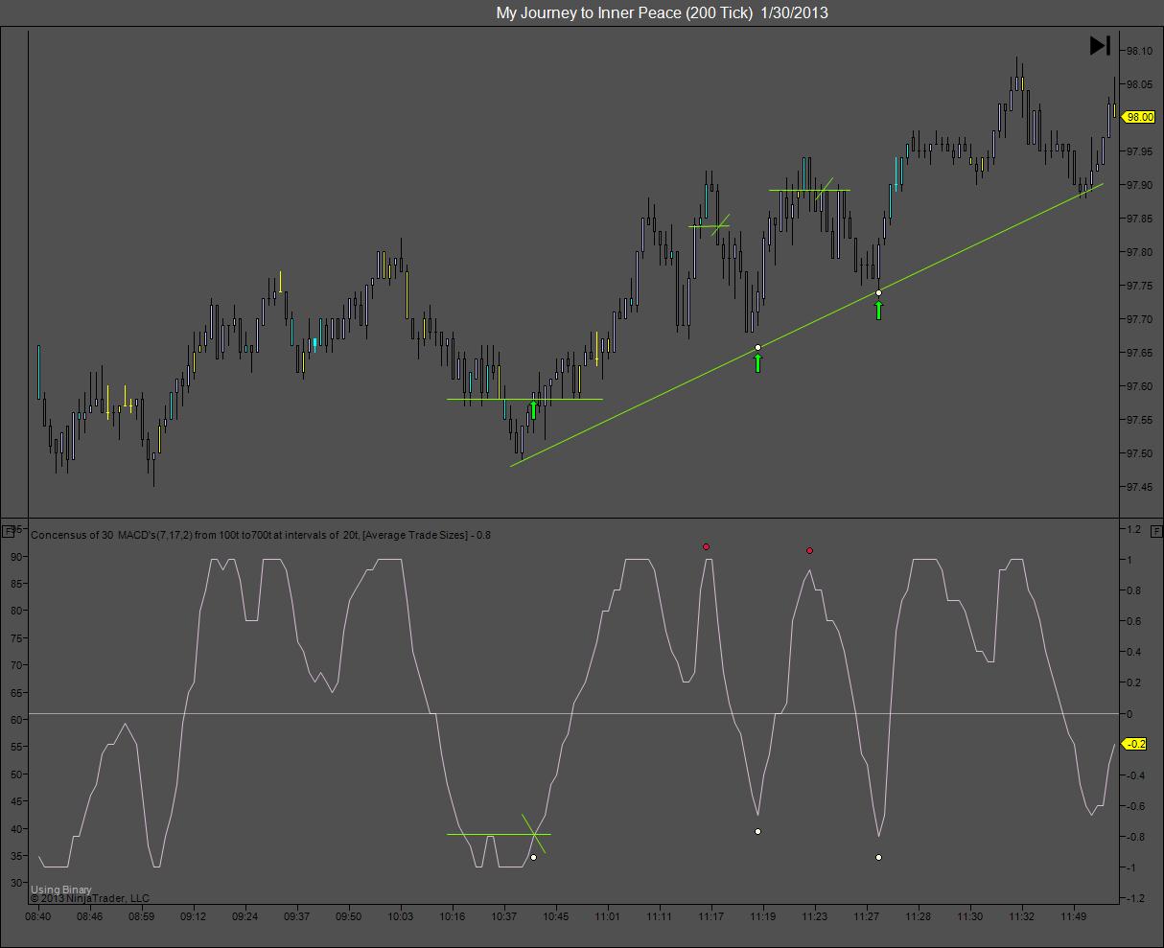The image size is (1164, 948).
Task: Jump to latest bar using skip-forward icon
Action: 1100,45
